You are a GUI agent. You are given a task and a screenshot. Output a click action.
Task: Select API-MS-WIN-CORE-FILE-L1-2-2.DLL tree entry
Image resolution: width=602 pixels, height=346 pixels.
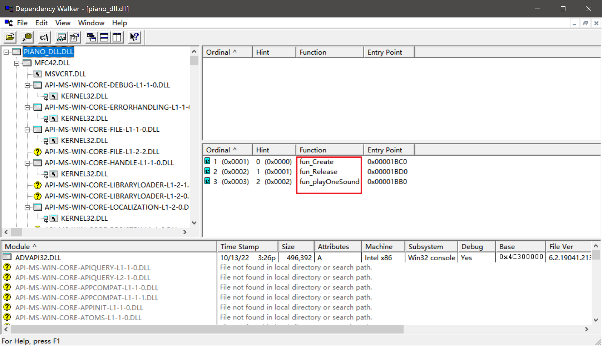(102, 152)
